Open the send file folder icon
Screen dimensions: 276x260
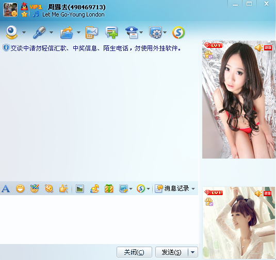click(67, 32)
